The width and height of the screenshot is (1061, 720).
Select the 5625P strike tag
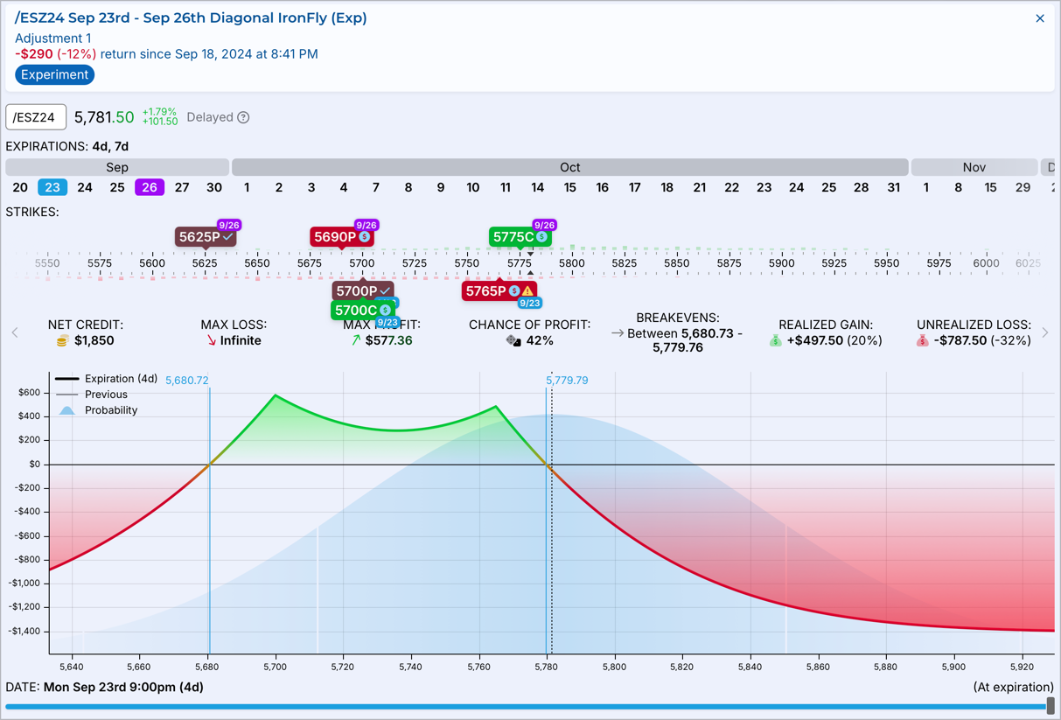[206, 237]
